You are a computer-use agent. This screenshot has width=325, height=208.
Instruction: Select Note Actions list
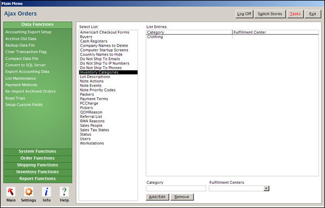coord(108,81)
